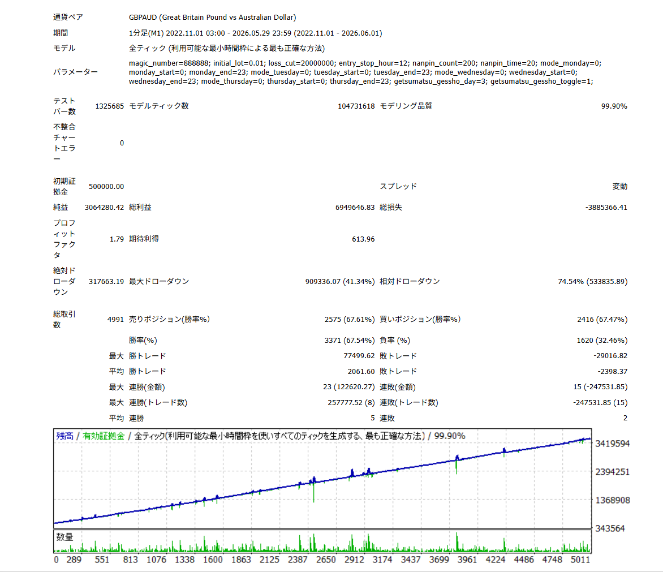Click the 期待利得 label
Viewport: 663px width, 572px height.
point(144,239)
